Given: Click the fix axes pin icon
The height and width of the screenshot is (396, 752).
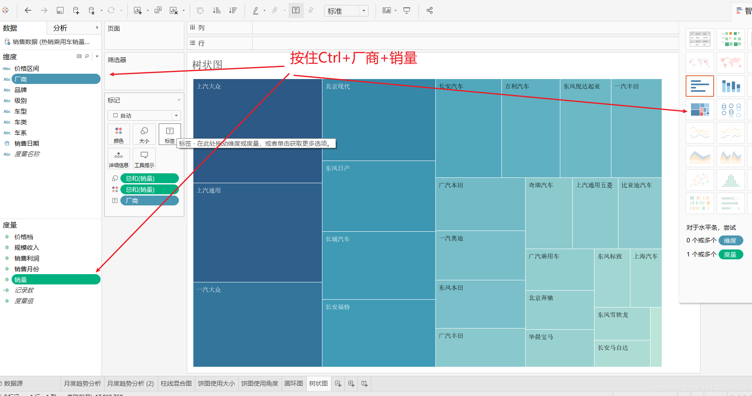Looking at the screenshot, I should (x=311, y=10).
